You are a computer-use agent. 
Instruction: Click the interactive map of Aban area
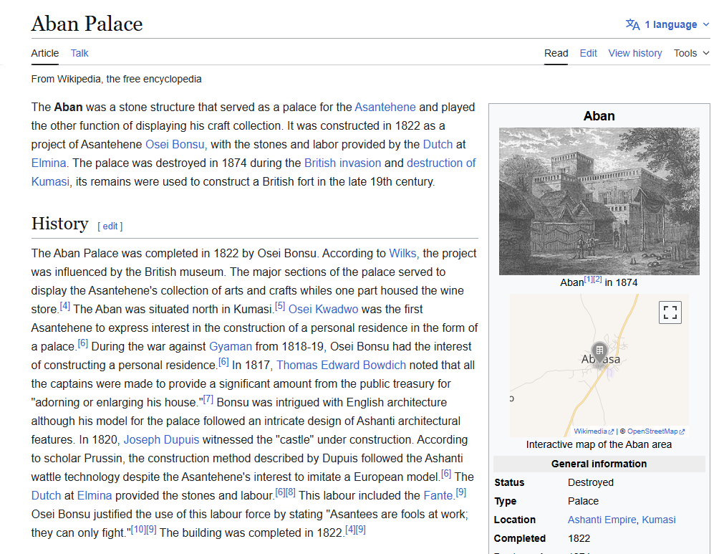pos(599,366)
